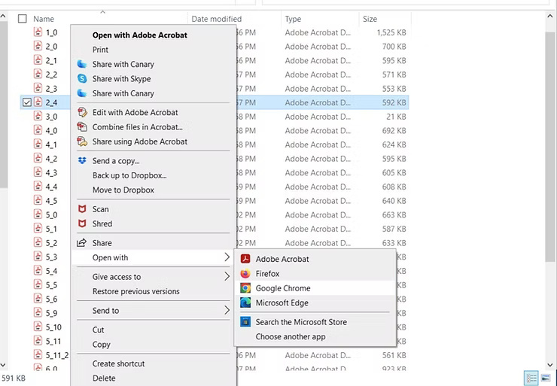
Task: Click the 1,525 KB size cell
Action: pyautogui.click(x=391, y=32)
